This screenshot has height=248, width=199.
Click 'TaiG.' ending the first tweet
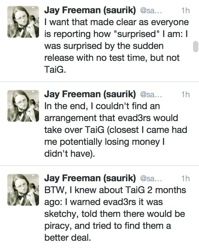pos(55,69)
